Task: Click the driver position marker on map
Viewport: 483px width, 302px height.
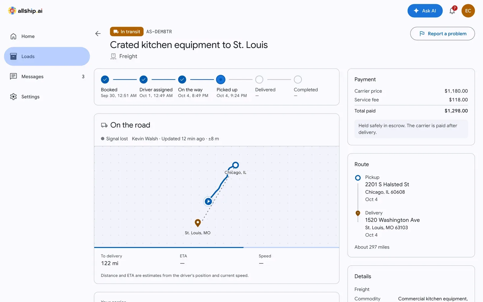Action: coord(208,201)
